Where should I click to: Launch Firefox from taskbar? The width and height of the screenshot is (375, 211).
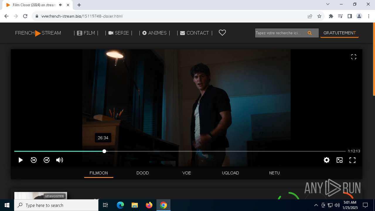tap(149, 205)
